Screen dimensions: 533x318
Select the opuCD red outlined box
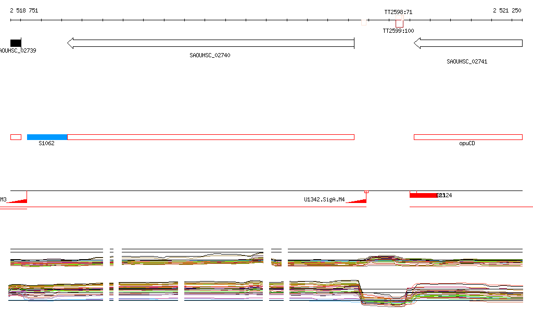468,137
